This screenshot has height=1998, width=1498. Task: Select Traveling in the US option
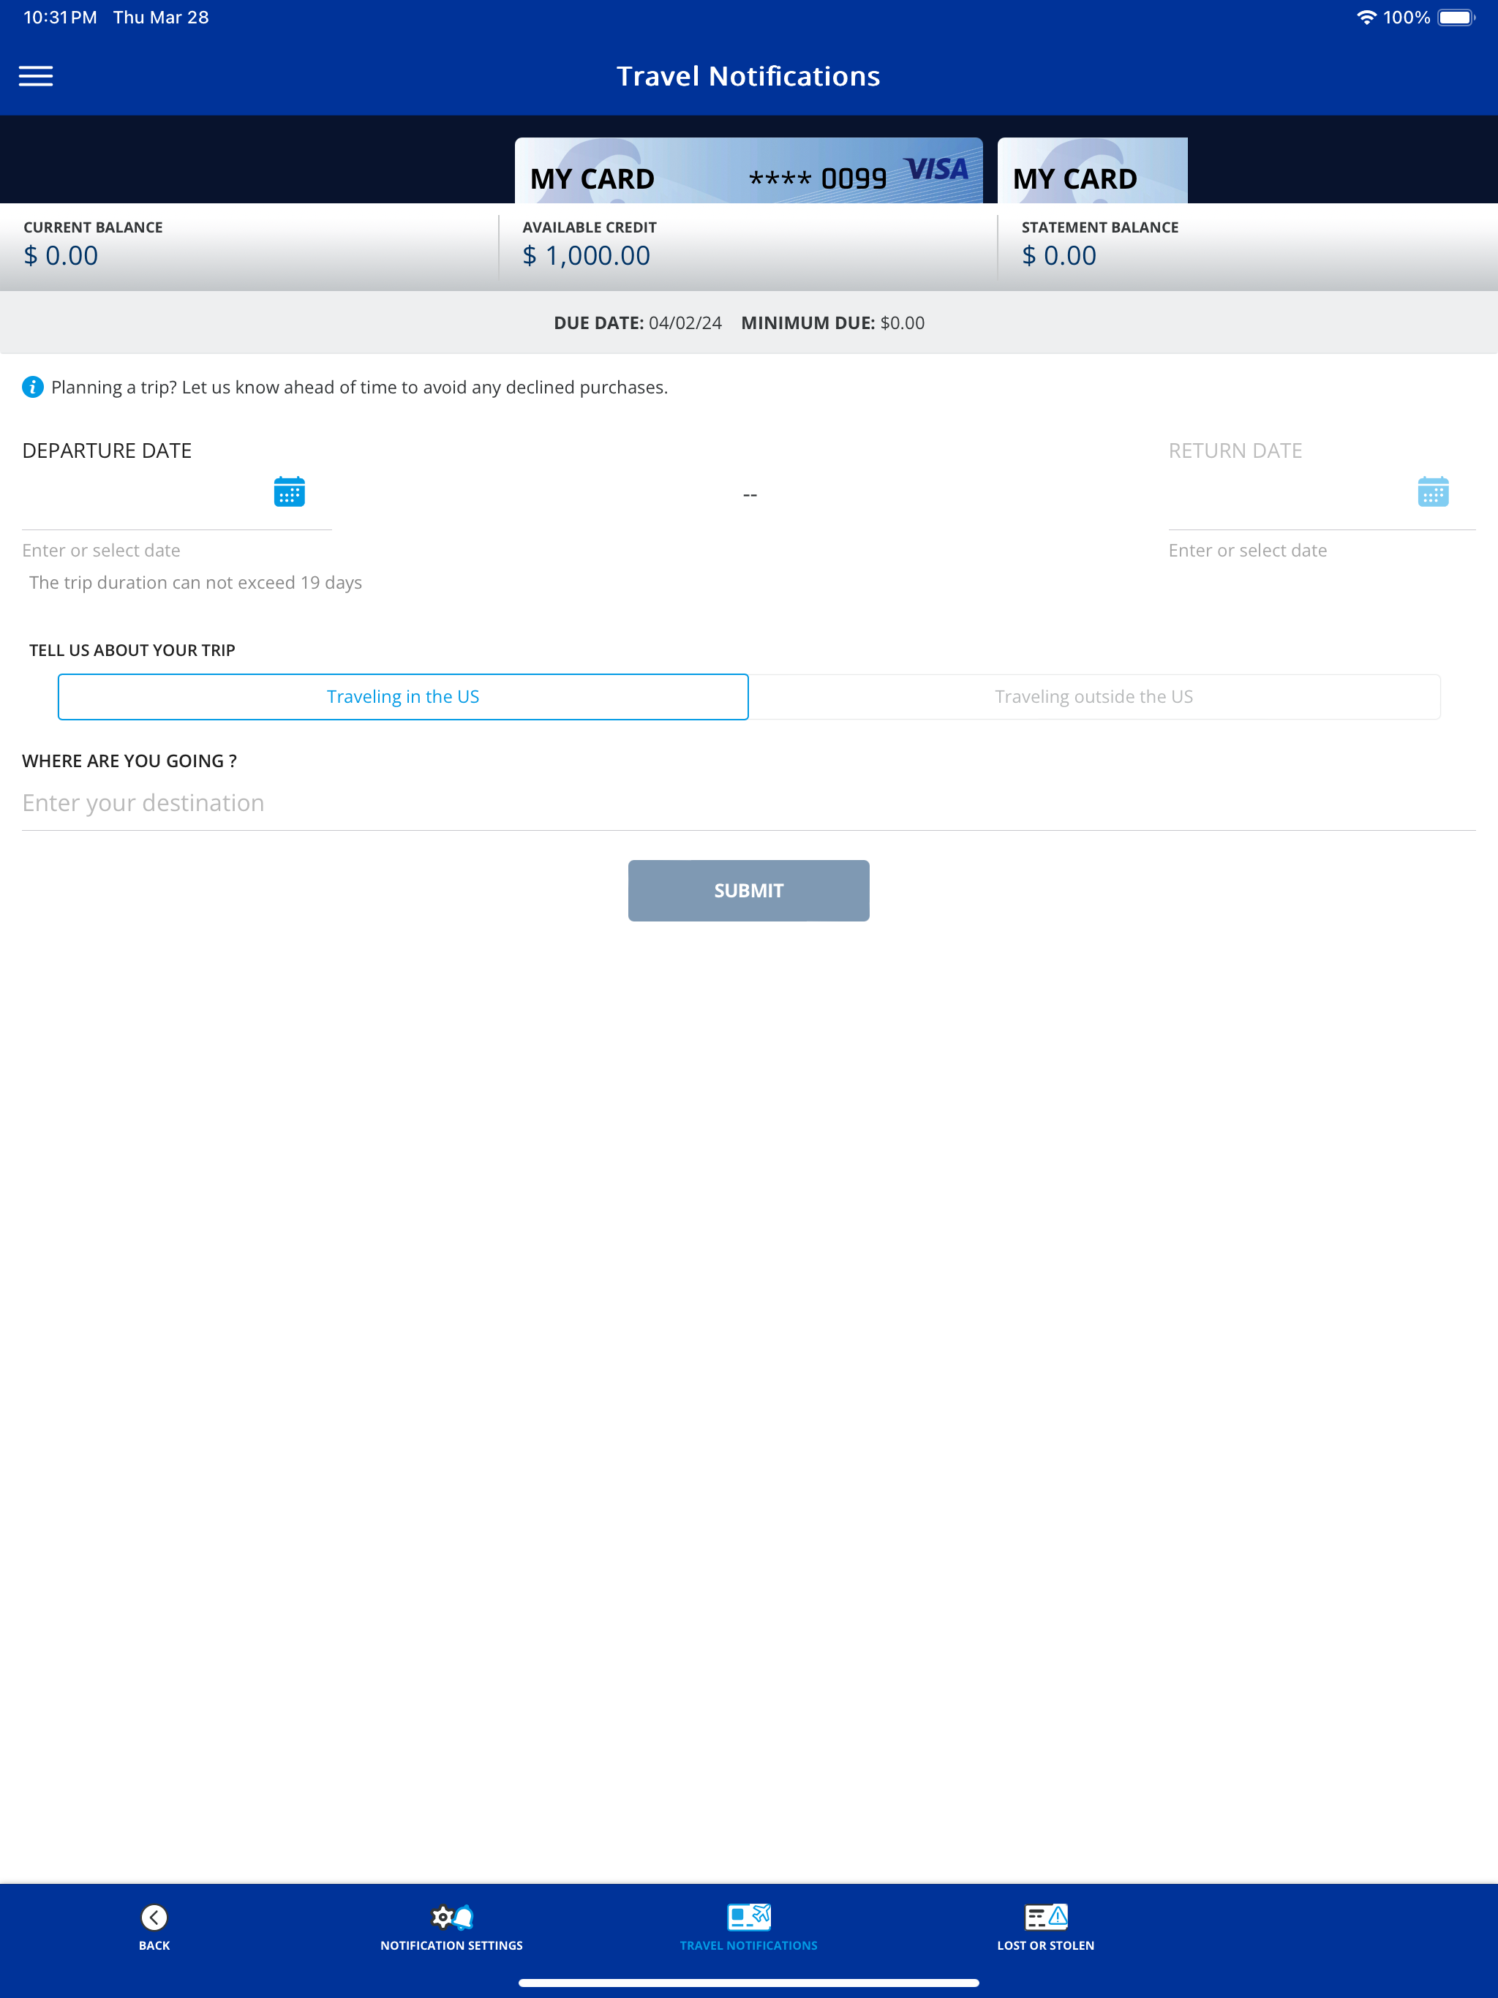coord(403,696)
